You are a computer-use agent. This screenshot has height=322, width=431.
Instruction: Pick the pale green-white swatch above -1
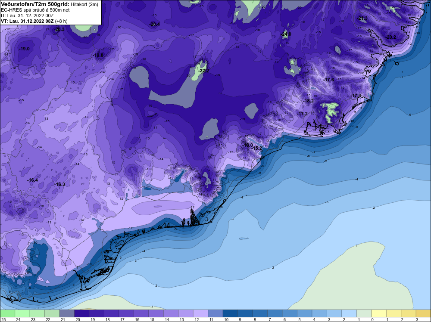(x=364, y=313)
